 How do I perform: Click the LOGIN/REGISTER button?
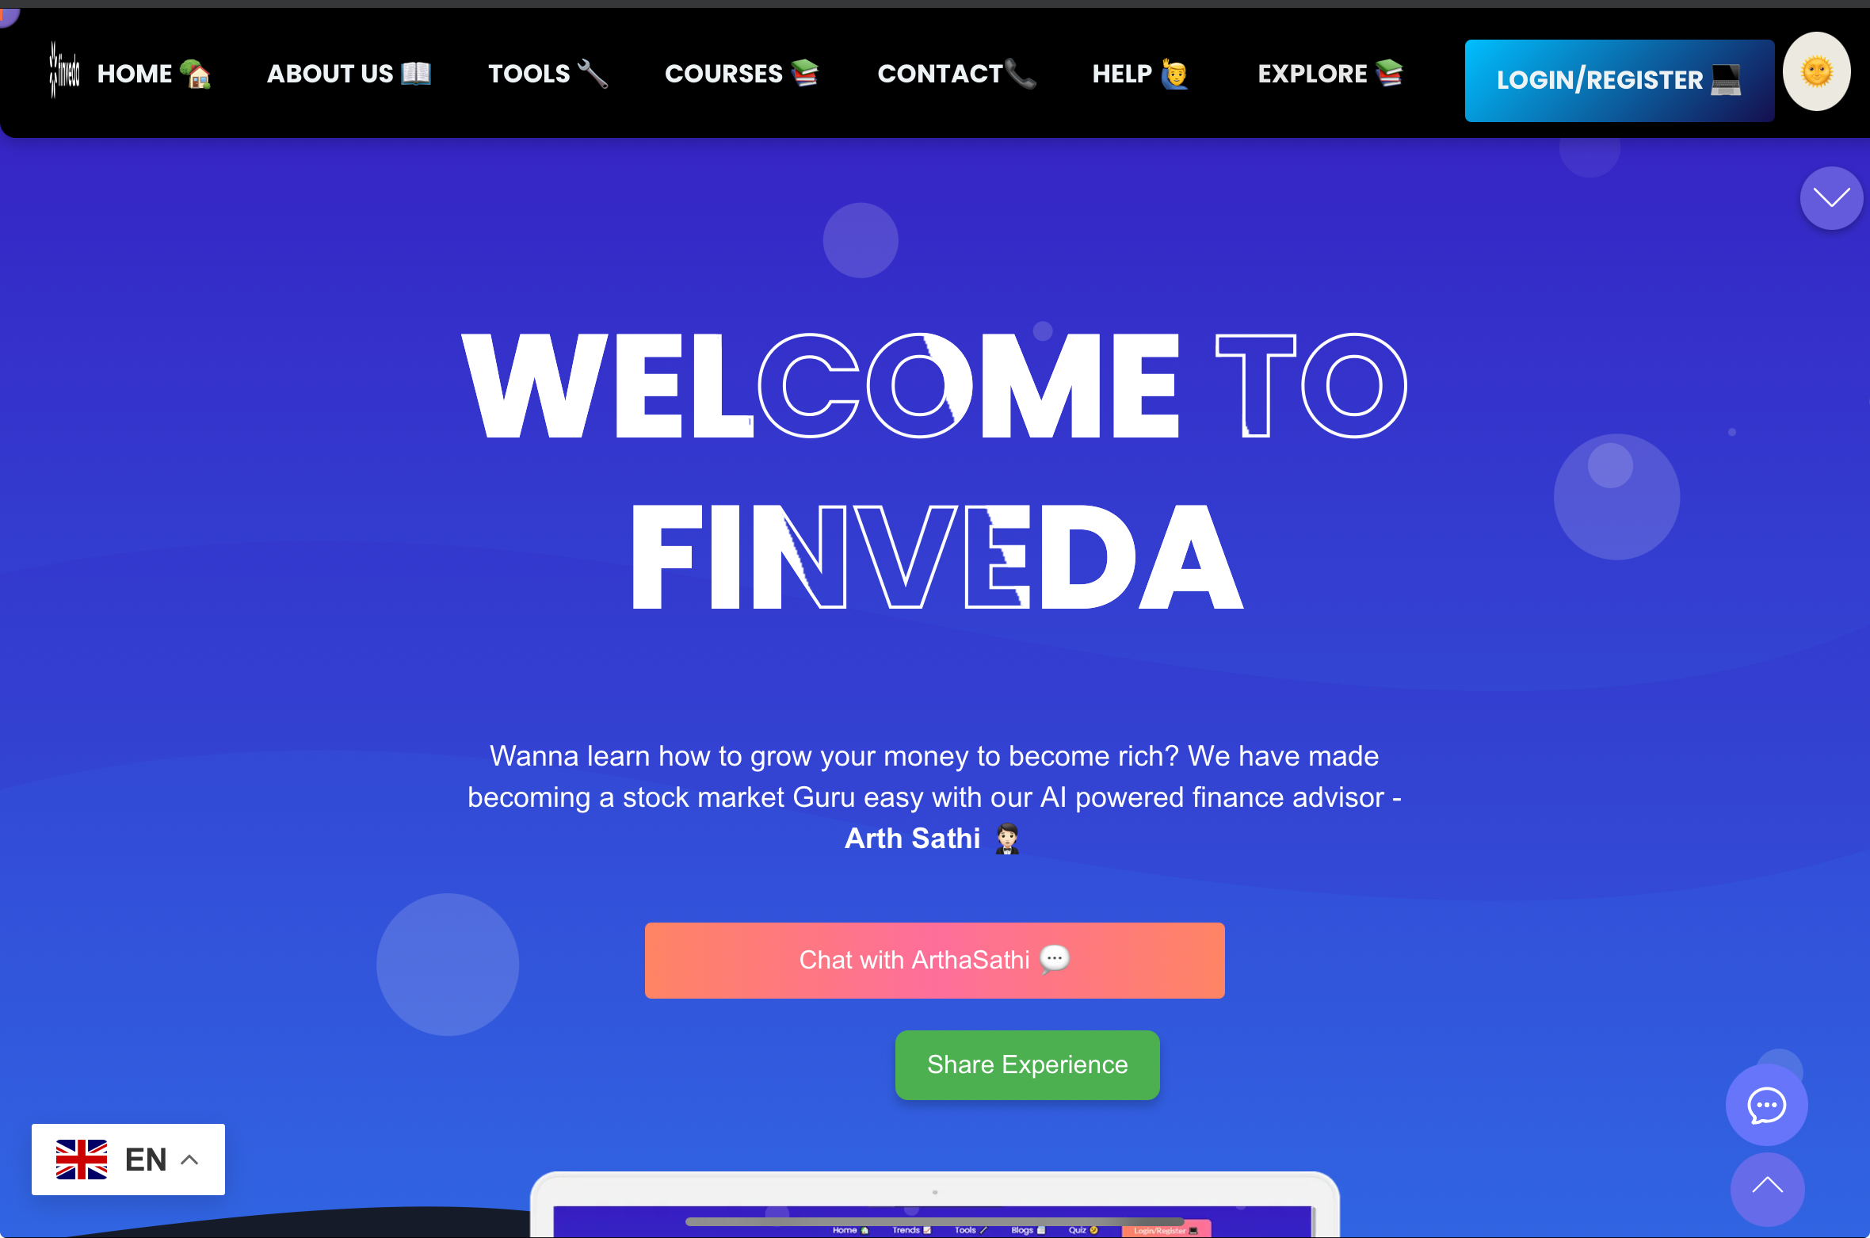(x=1617, y=80)
